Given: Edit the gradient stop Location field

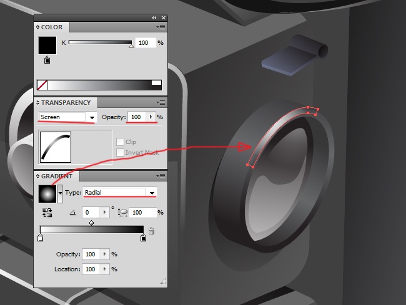Looking at the screenshot, I should (x=91, y=269).
